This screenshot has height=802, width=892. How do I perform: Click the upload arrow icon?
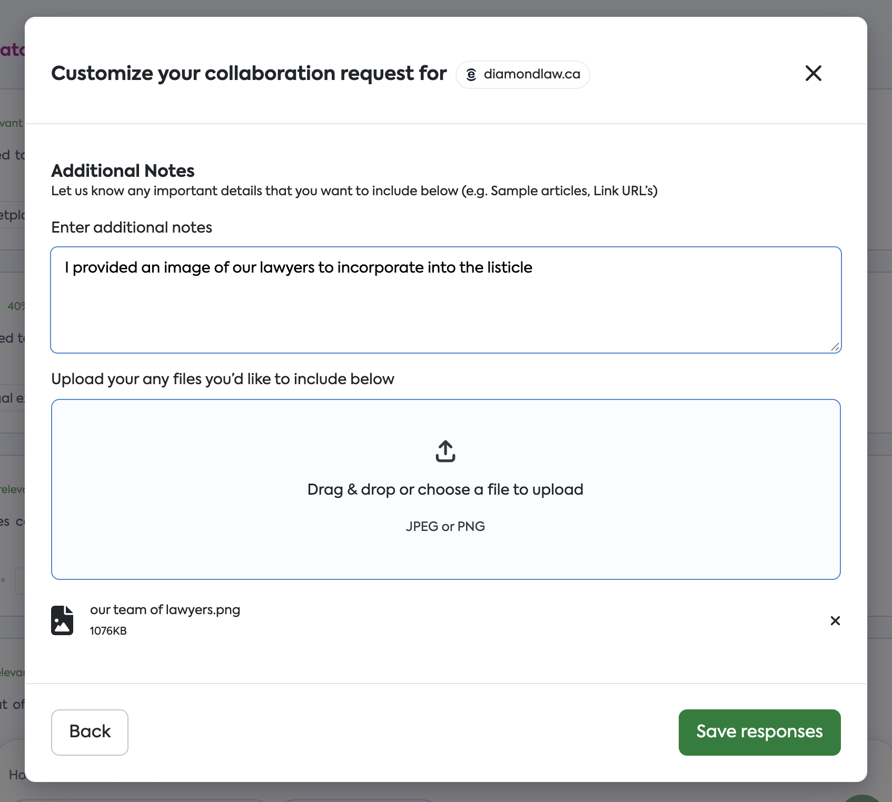point(445,451)
